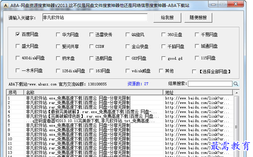The image size is (253, 157).
Task: Check the 其他 checkbox
Action: click(161, 71)
